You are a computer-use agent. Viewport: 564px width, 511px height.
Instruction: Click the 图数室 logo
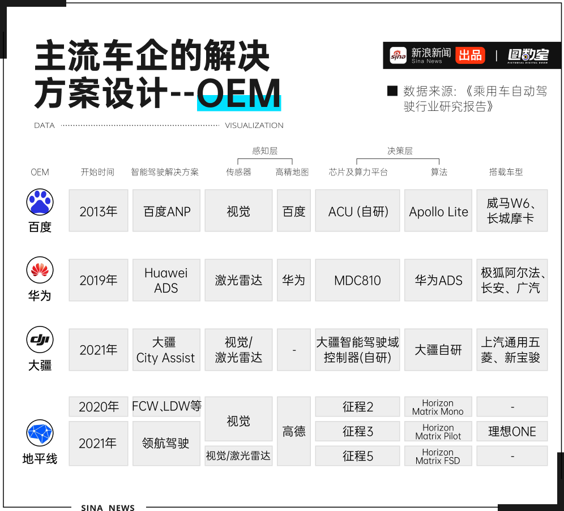coord(528,55)
